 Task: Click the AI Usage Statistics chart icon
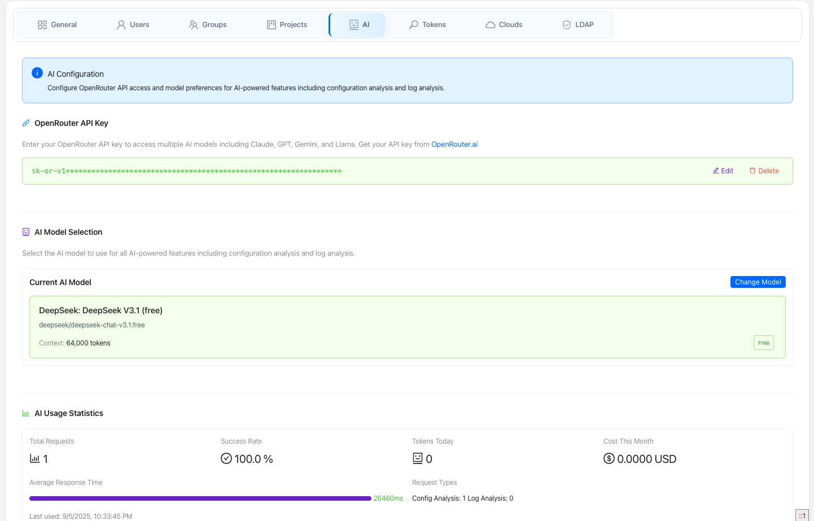click(26, 413)
